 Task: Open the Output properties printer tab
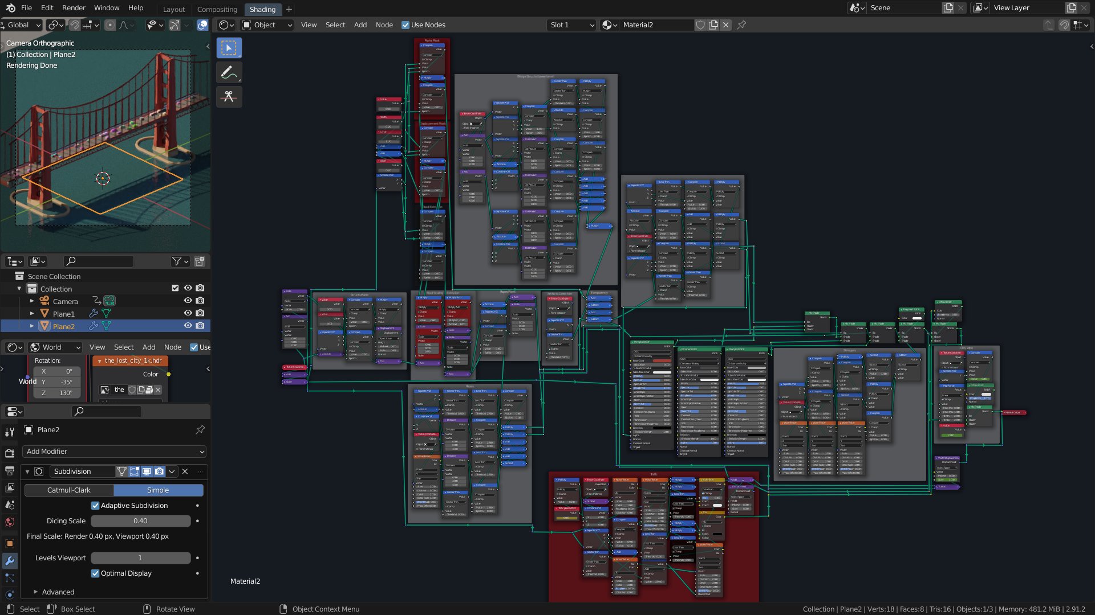coord(10,471)
